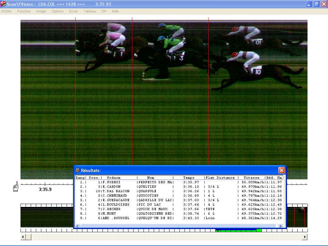Open the Image menu
328x246 pixels.
pyautogui.click(x=41, y=11)
